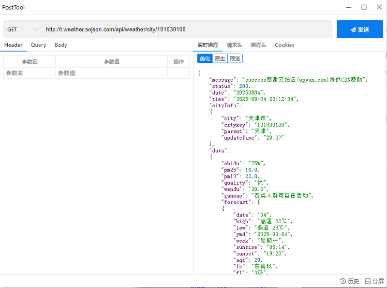Screen dimensions: 387x288
Task: Click the "fx": "东南风" line
Action: pos(255,266)
